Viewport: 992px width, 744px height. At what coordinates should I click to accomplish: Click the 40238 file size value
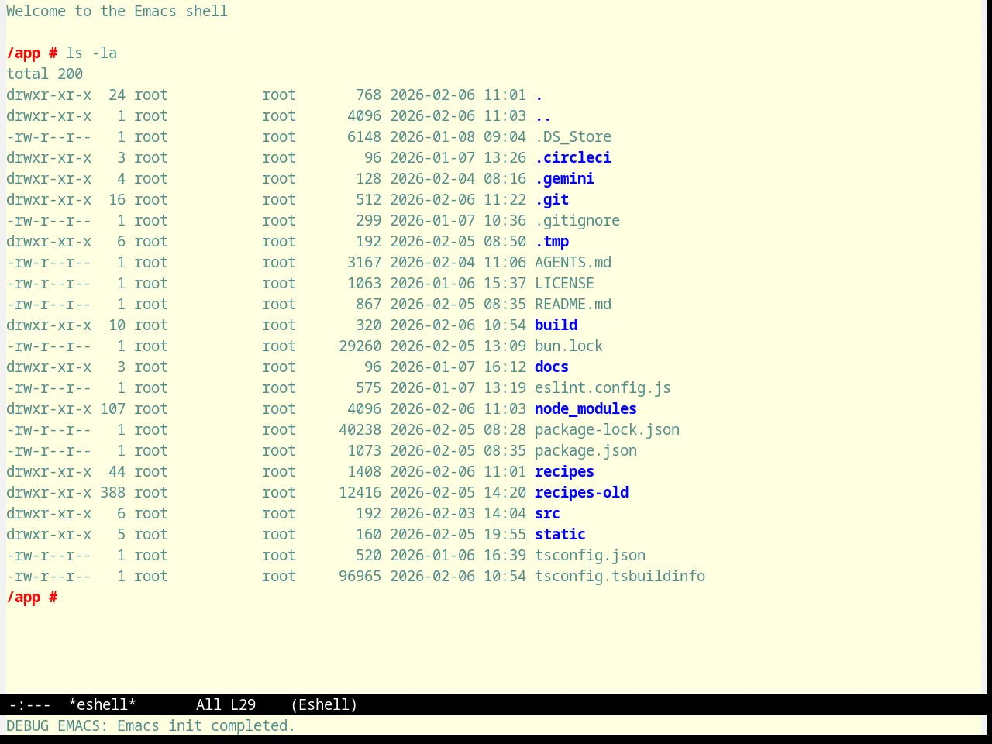point(360,430)
